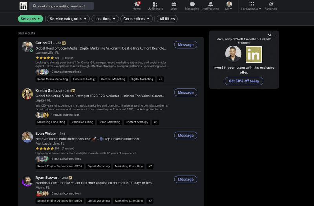Screen dimensions: 314x206
Task: Expand the Service categories filter
Action: coord(68,19)
